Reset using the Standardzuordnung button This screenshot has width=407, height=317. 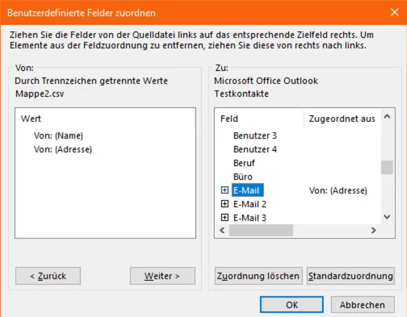point(350,276)
